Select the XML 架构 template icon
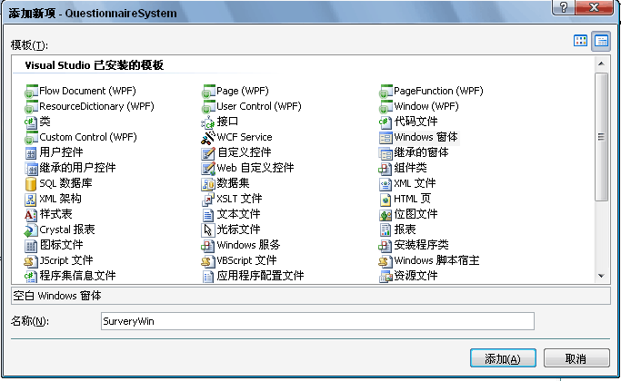The height and width of the screenshot is (381, 621). click(31, 200)
